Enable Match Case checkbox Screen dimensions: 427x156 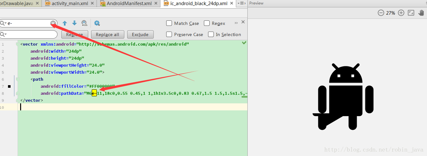[169, 23]
